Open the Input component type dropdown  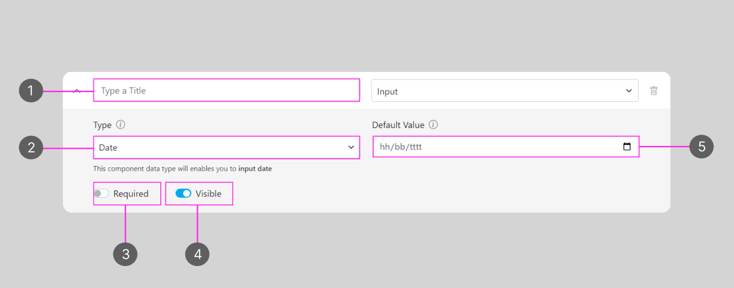[x=504, y=91]
